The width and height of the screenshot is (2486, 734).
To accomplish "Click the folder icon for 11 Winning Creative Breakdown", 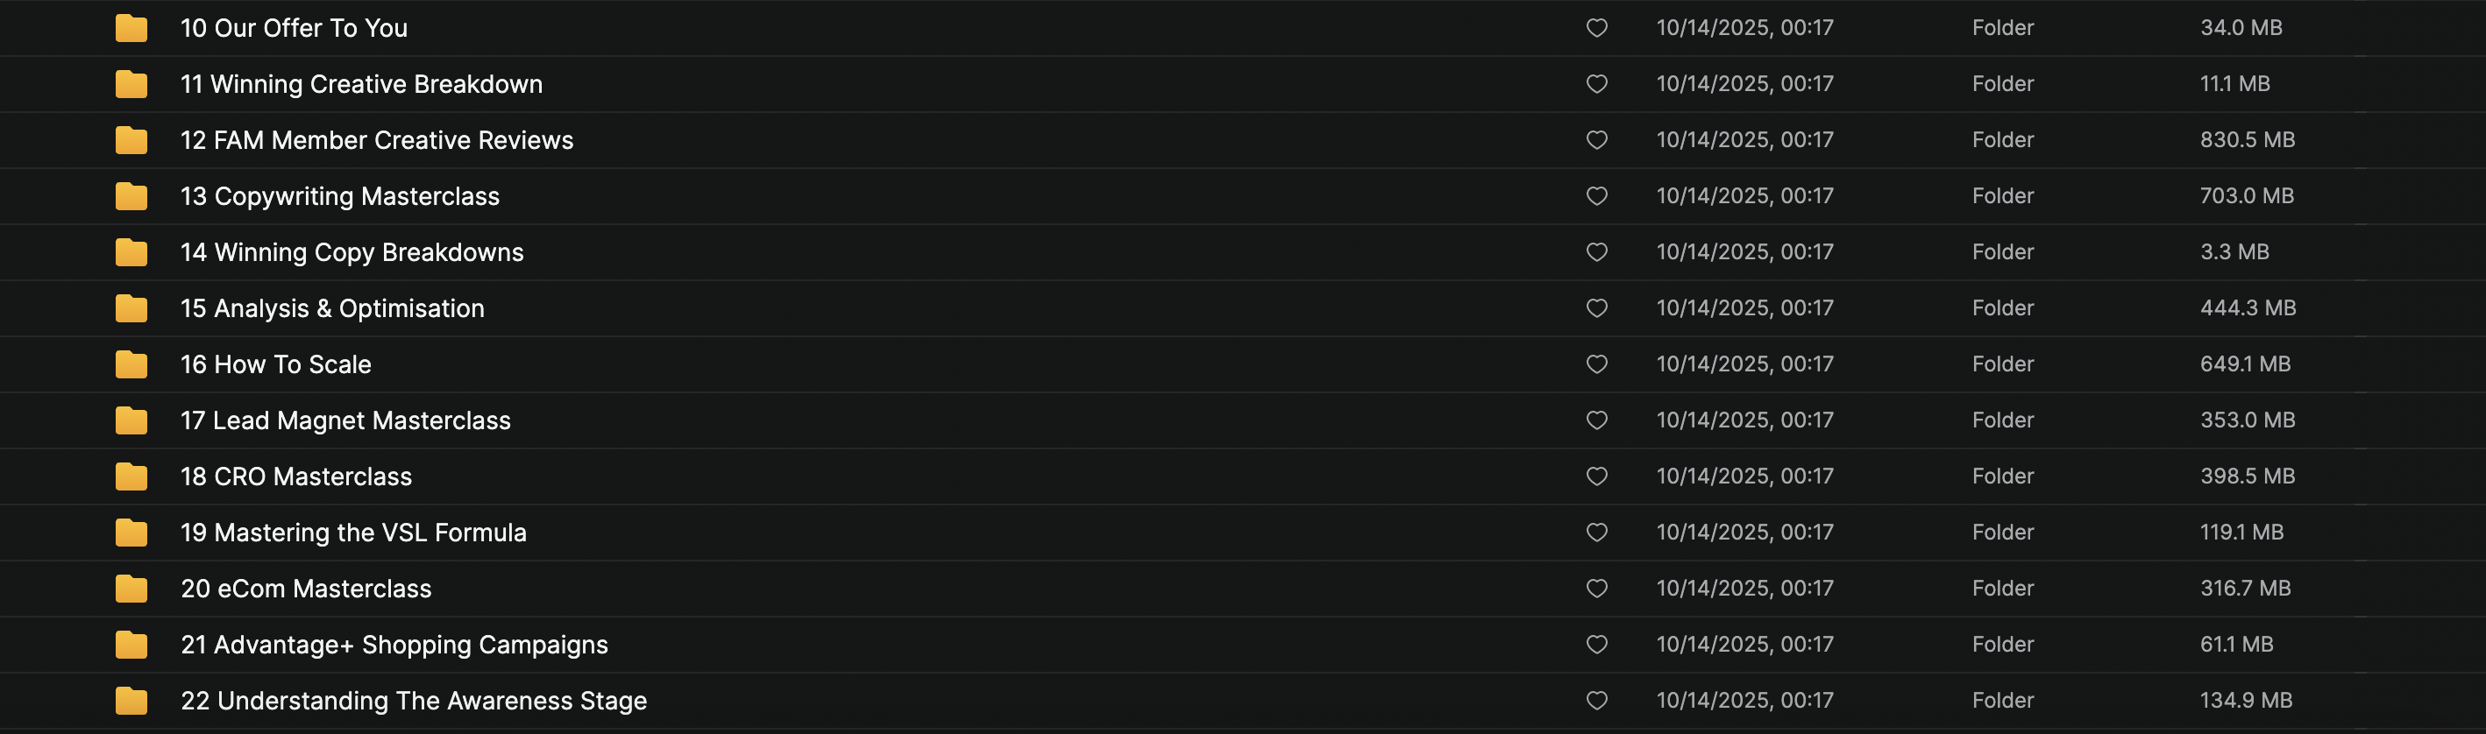I will [131, 84].
